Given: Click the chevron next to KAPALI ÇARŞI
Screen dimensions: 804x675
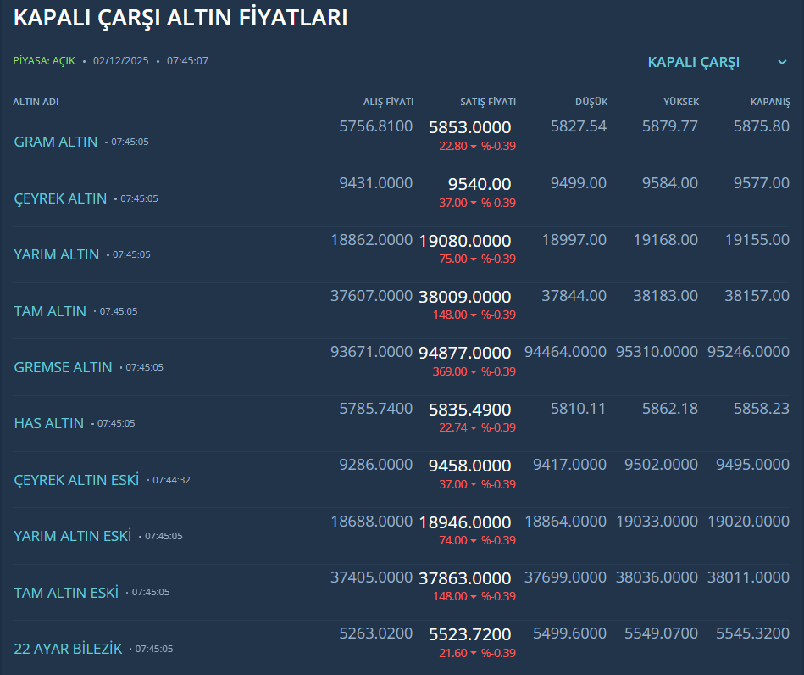Looking at the screenshot, I should (x=782, y=62).
